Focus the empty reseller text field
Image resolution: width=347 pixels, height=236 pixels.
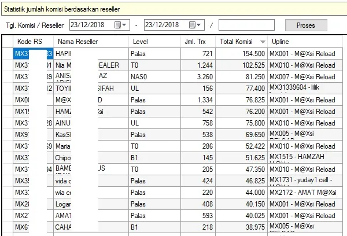coord(246,25)
